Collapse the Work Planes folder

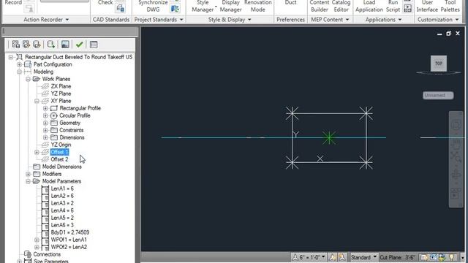pyautogui.click(x=28, y=79)
